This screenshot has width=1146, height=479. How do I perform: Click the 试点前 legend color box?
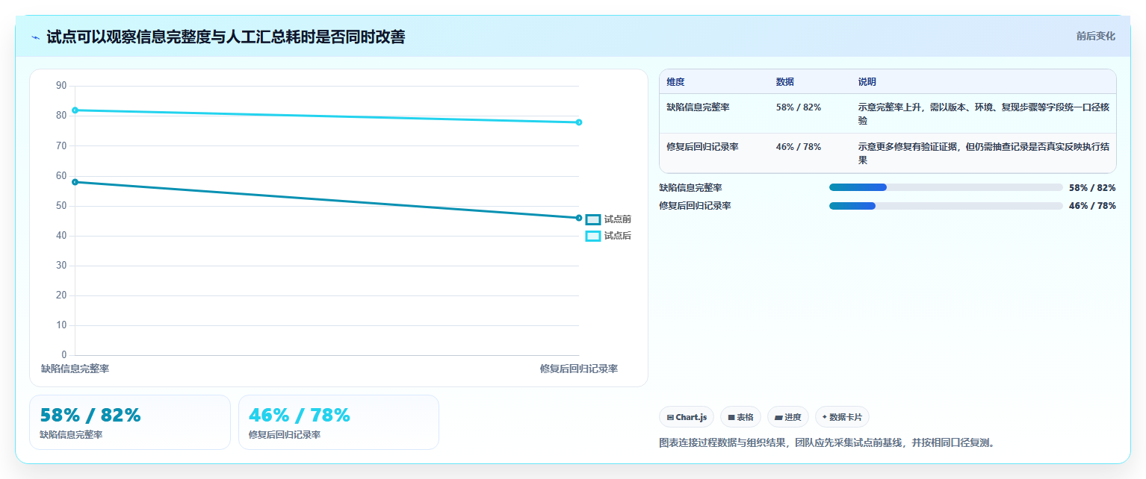point(593,219)
